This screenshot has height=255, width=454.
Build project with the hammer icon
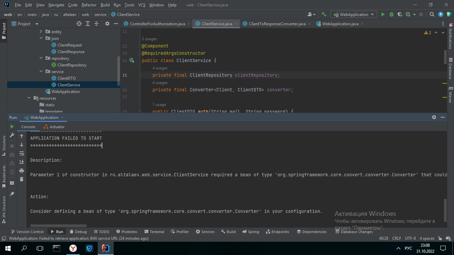(324, 14)
